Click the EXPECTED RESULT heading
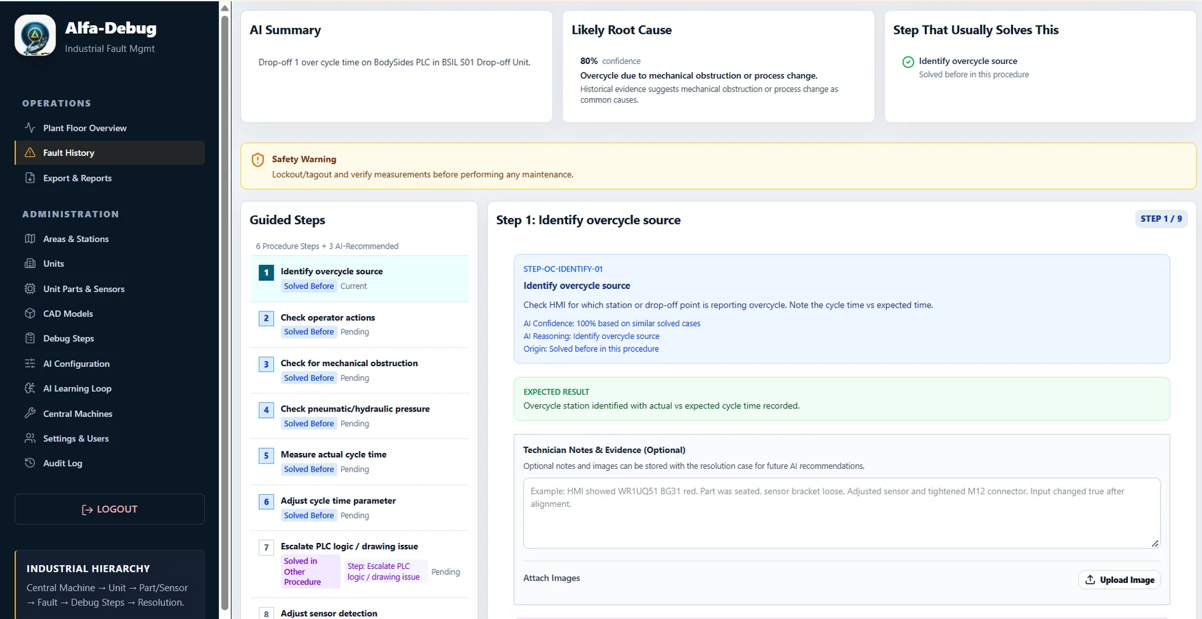Image resolution: width=1202 pixels, height=619 pixels. (556, 392)
